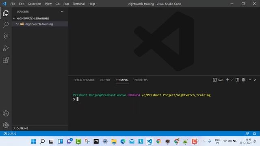The height and width of the screenshot is (146, 260).
Task: Open the Mail app in taskbar
Action: click(x=132, y=141)
